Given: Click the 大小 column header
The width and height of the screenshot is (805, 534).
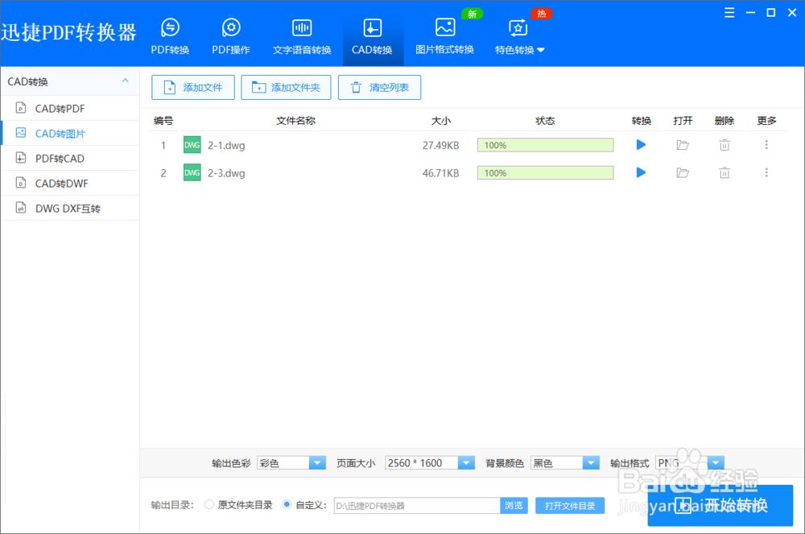Looking at the screenshot, I should click(441, 121).
